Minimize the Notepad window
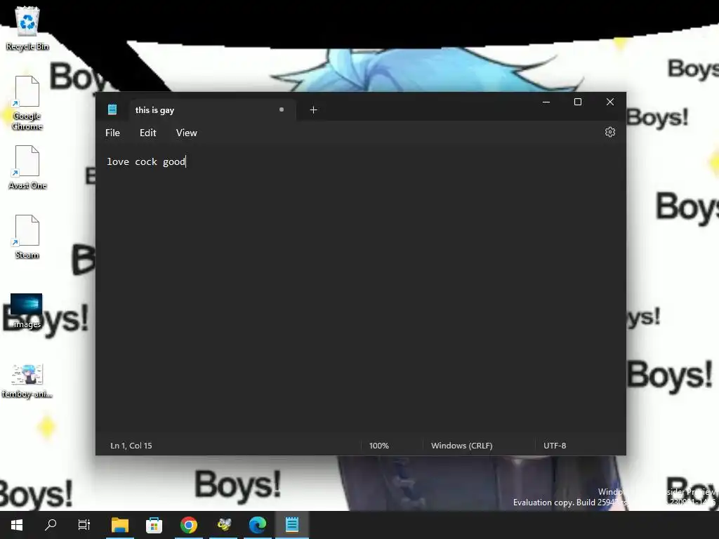719x539 pixels. point(546,102)
